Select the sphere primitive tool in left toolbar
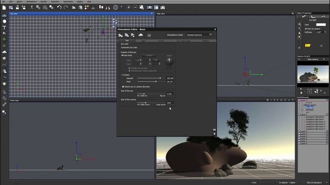330x185 pixels. [x=4, y=22]
